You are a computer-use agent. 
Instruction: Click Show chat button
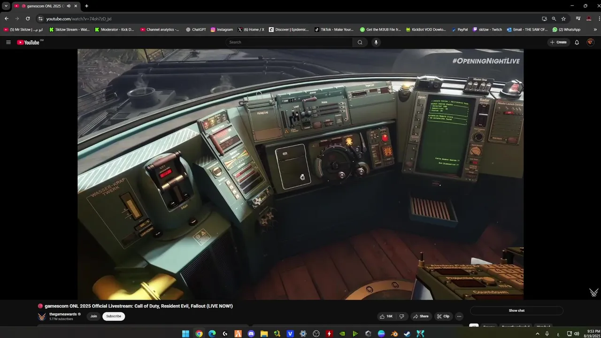[x=516, y=310]
